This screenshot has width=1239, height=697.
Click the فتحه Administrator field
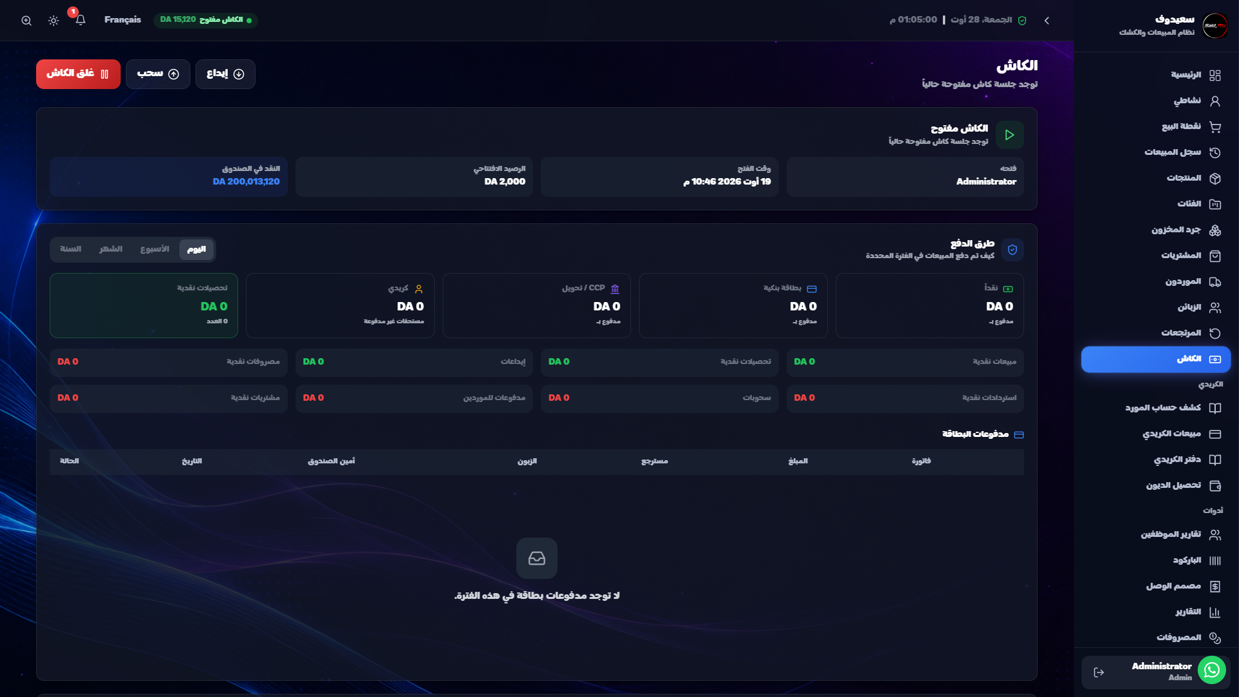pos(905,177)
